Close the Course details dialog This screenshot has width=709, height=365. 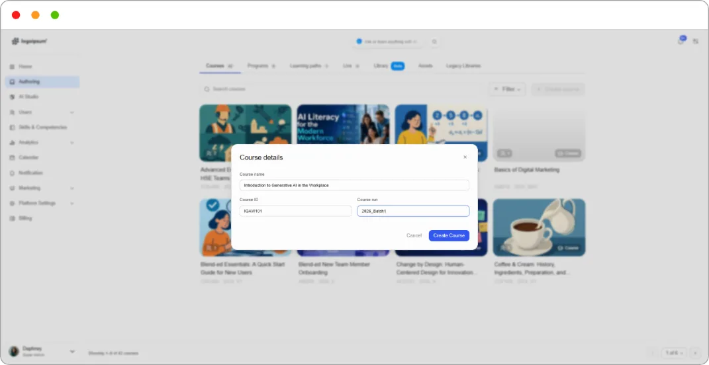(x=465, y=157)
